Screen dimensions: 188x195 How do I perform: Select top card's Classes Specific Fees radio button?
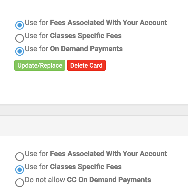coord(20,38)
